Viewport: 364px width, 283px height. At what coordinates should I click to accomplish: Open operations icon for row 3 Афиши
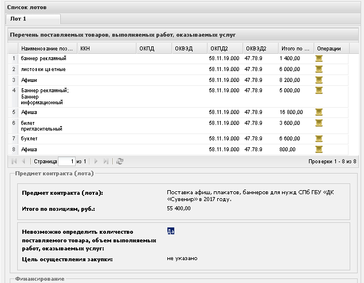click(x=319, y=80)
